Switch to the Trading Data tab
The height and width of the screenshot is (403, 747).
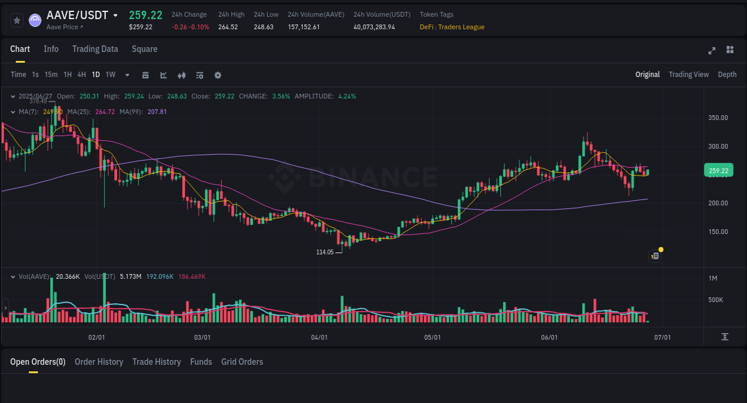pos(95,49)
